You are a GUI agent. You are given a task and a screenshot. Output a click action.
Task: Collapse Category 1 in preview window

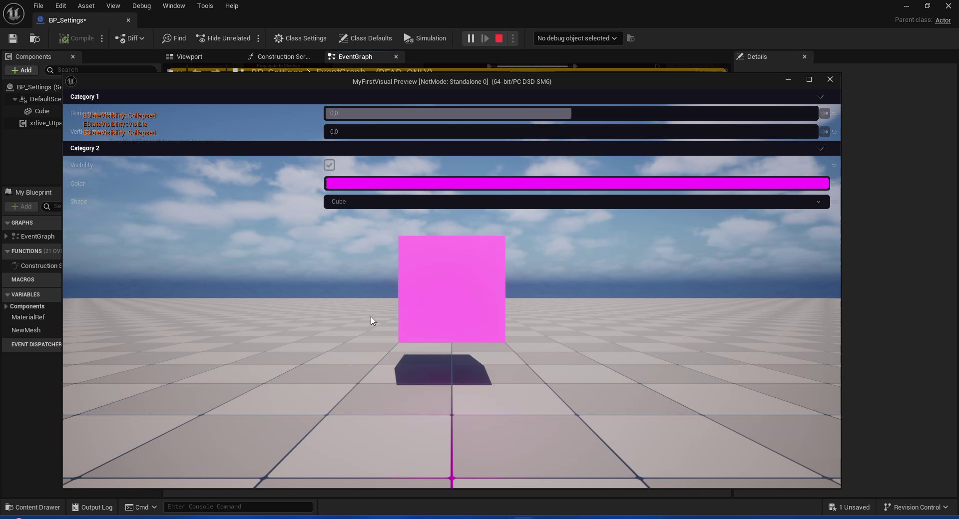(x=820, y=97)
